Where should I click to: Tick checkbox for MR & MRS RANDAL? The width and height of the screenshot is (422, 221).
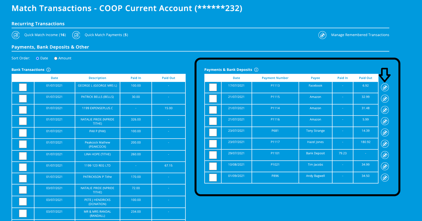(23, 213)
